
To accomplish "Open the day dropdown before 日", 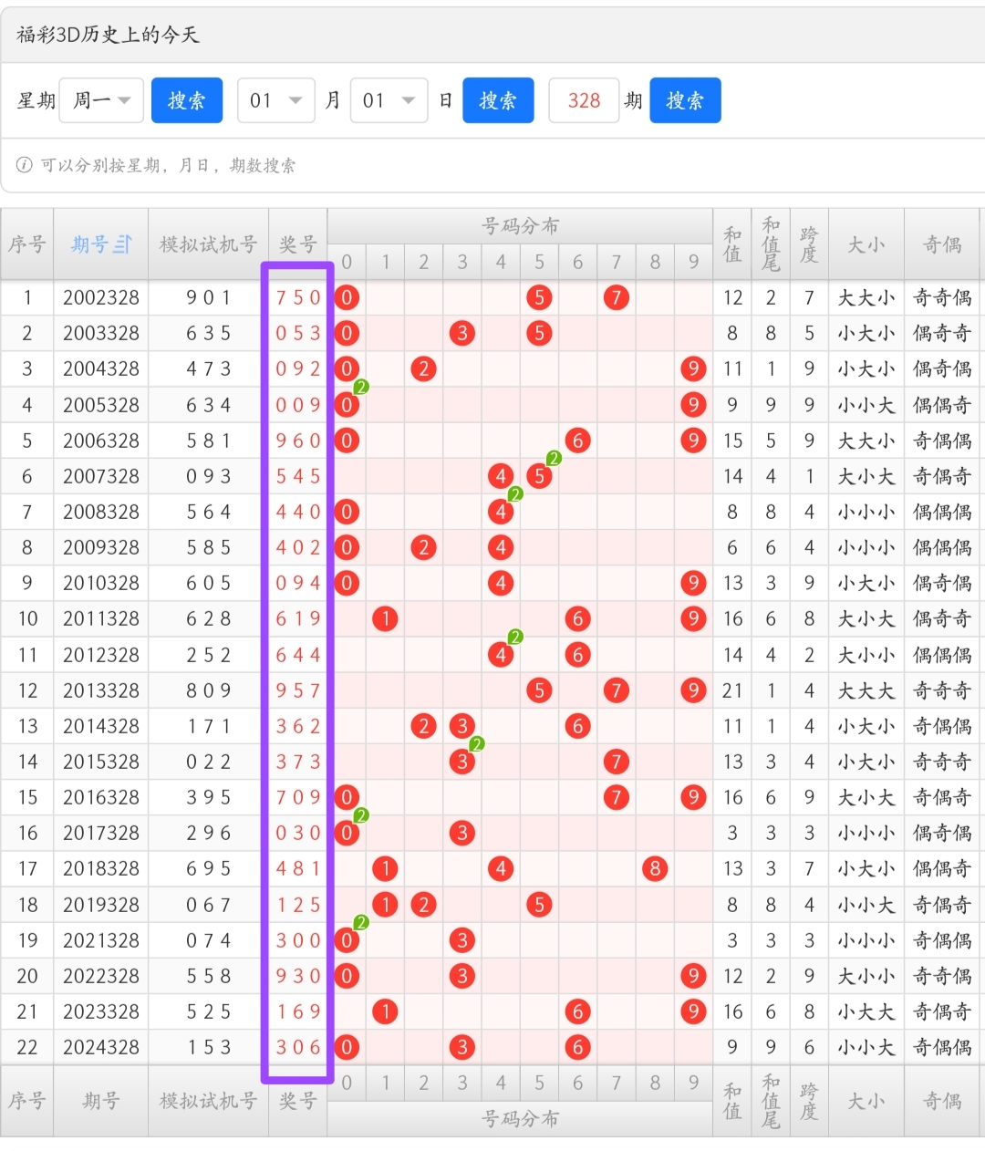I will [389, 100].
